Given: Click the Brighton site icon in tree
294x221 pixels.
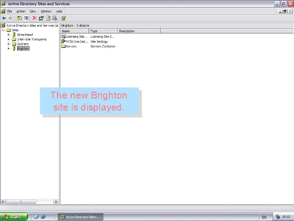Looking at the screenshot, I should (14, 48).
